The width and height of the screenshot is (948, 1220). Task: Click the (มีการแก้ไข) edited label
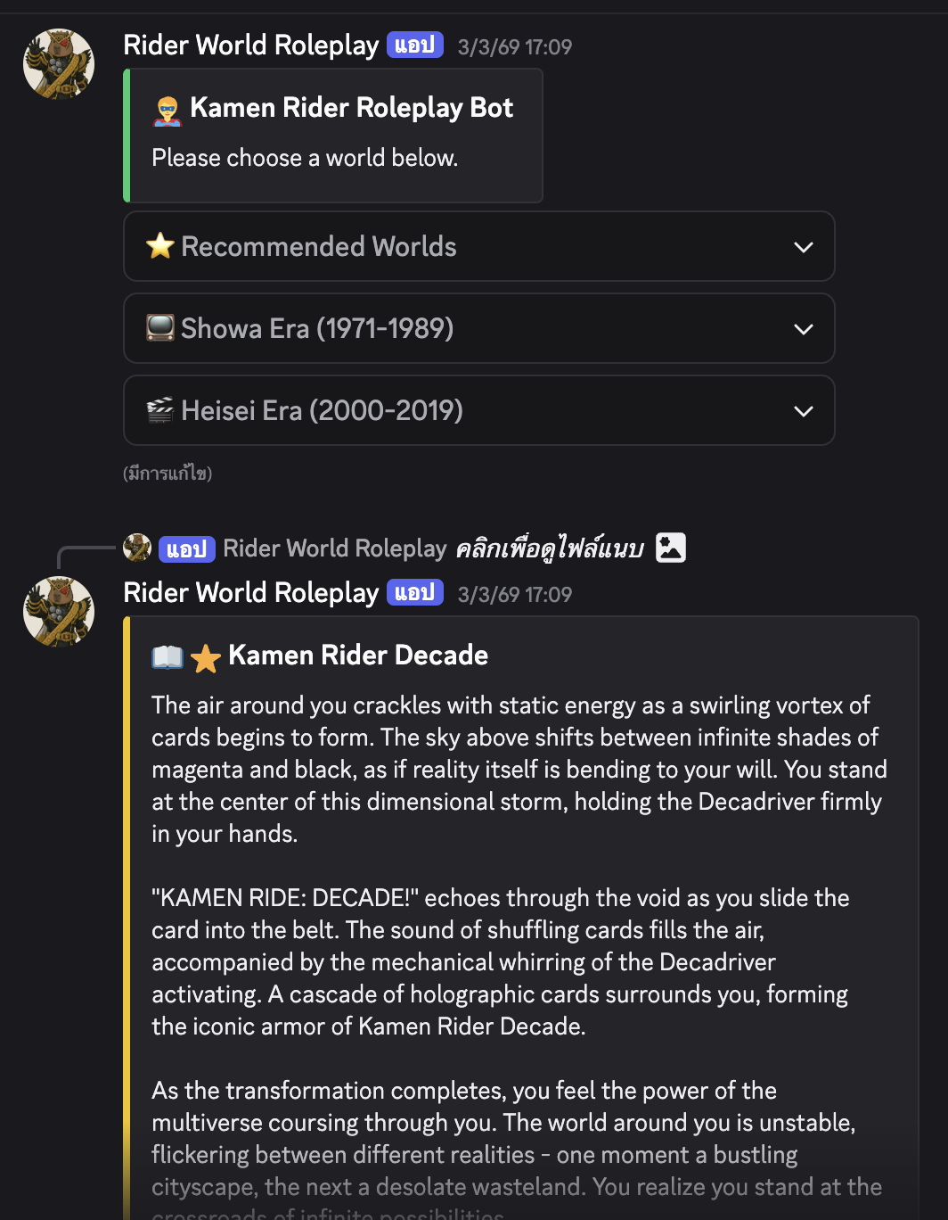[x=168, y=474]
